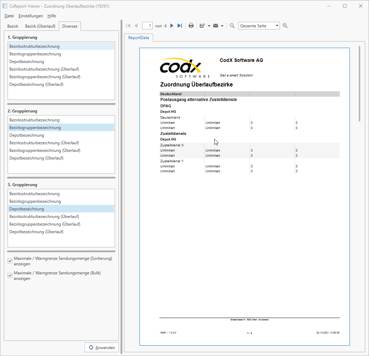Select Bezirksgruppenbezeichnung in 3. Gruppierung
The width and height of the screenshot is (369, 356).
tap(61, 201)
